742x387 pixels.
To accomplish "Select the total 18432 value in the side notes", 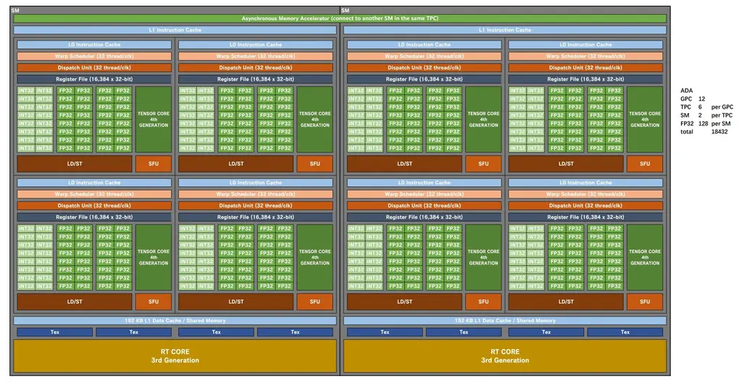I will pyautogui.click(x=718, y=132).
